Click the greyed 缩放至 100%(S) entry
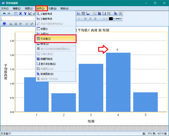Viewport: 169px width, 136px height. (x=56, y=79)
